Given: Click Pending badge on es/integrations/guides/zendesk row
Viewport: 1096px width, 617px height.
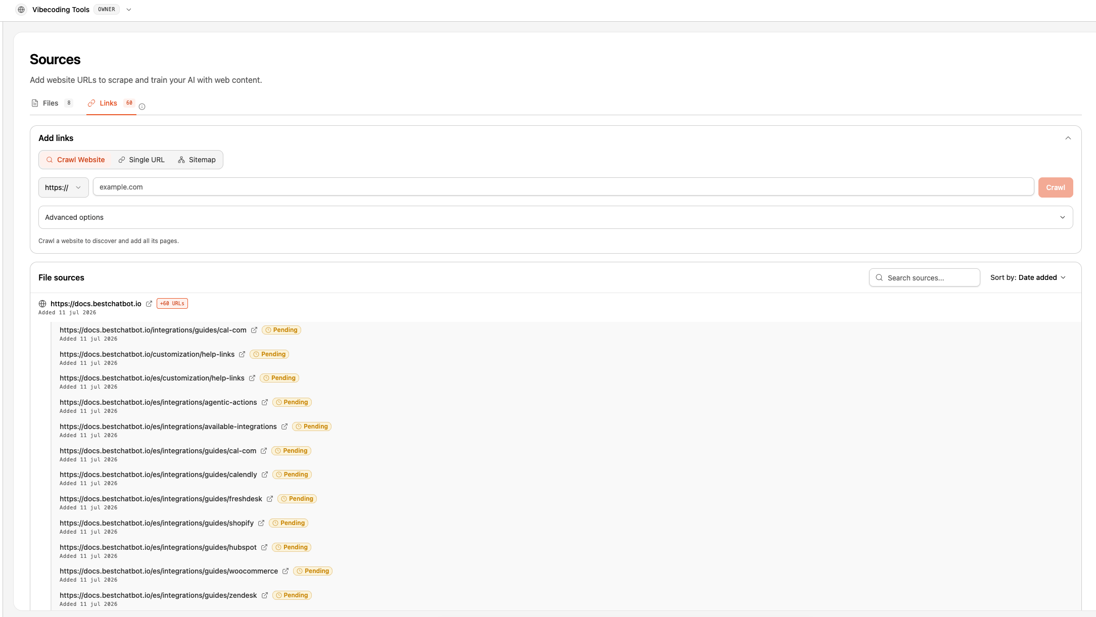Looking at the screenshot, I should 292,595.
